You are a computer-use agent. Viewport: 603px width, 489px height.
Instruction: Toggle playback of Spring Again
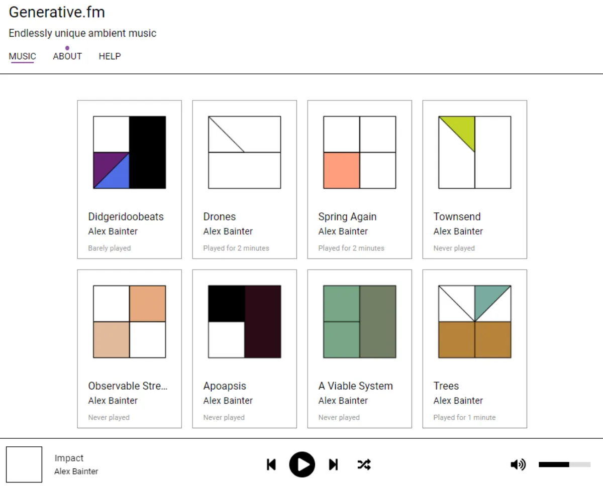tap(359, 152)
